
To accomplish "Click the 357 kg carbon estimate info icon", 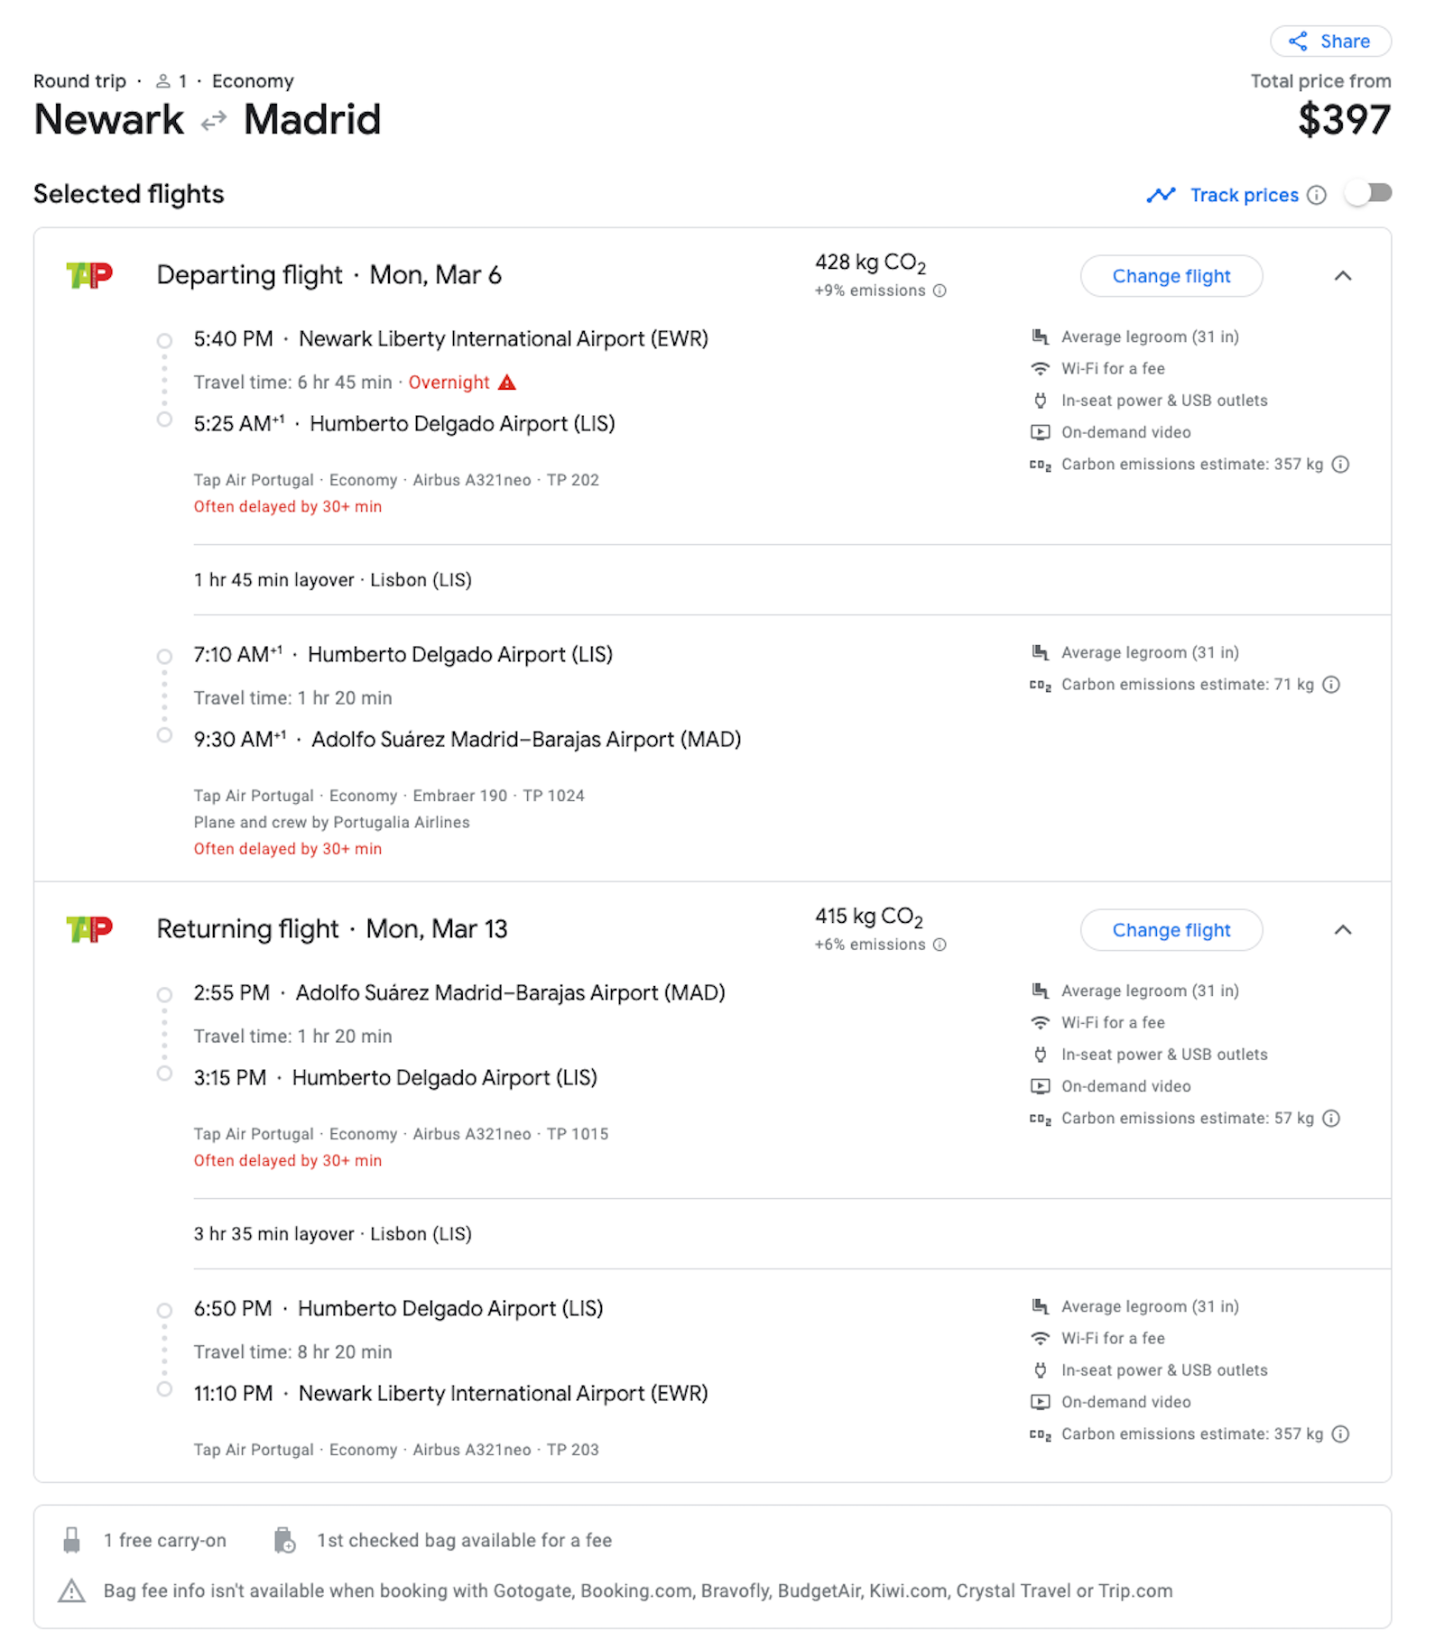I will (x=1341, y=465).
